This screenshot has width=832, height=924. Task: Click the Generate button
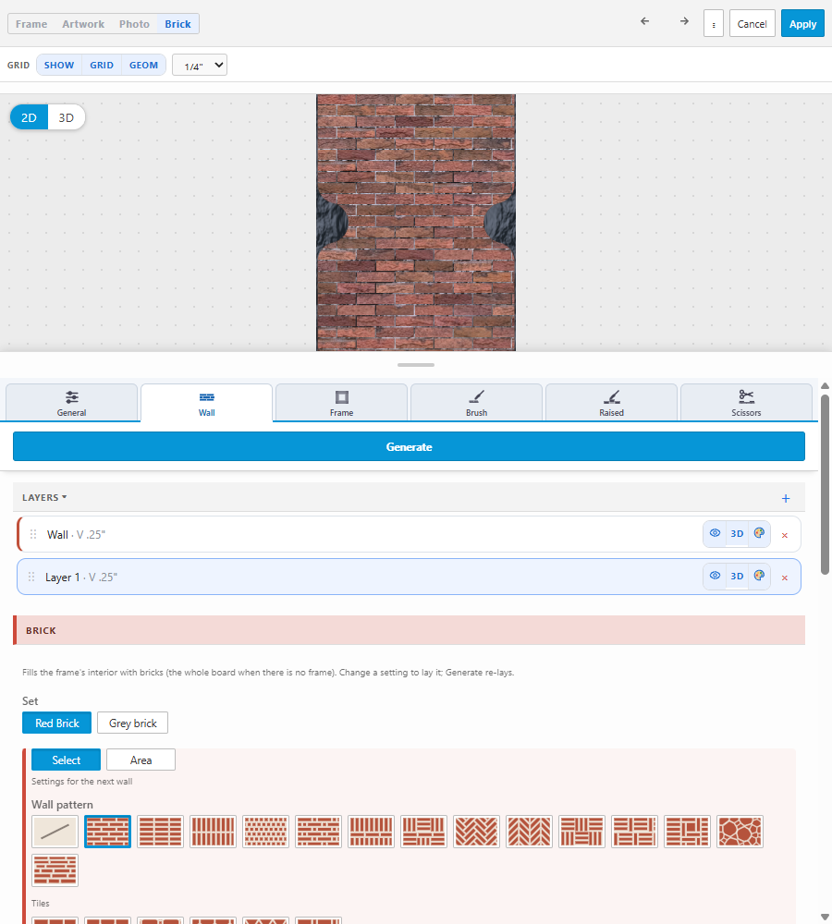pos(409,446)
